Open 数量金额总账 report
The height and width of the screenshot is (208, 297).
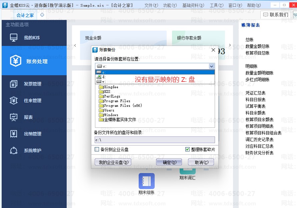[257, 46]
